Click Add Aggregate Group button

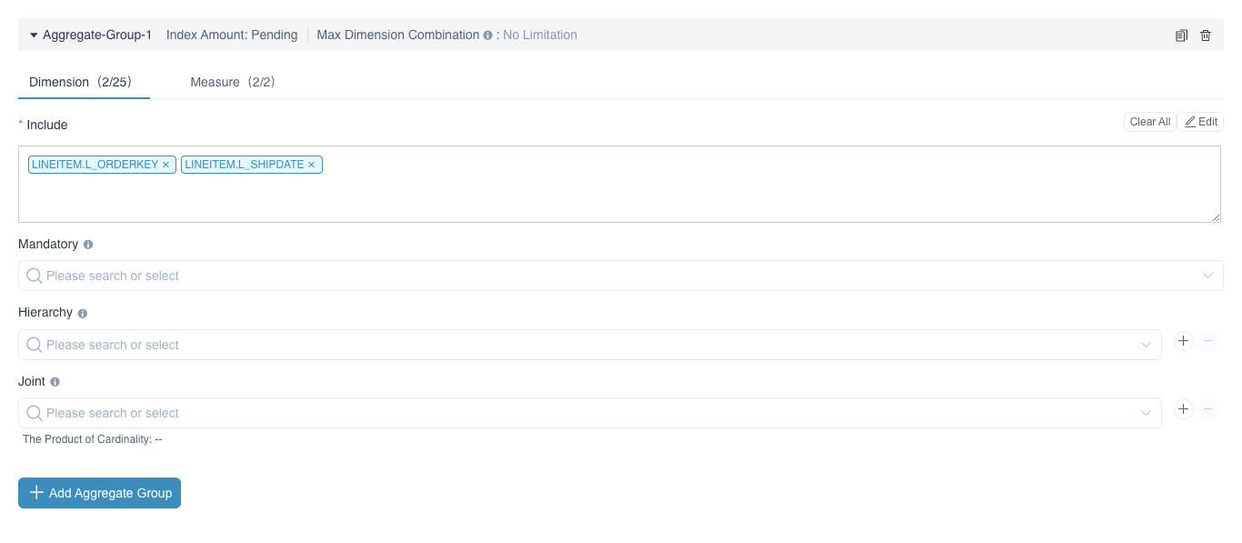coord(100,493)
